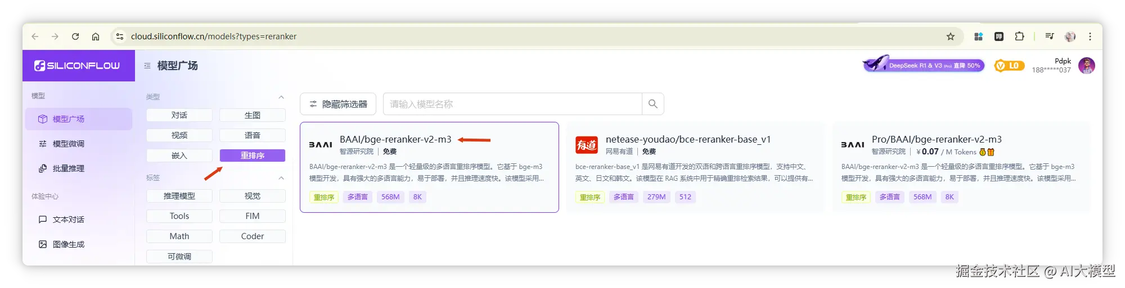Viewport: 1125px width, 288px height.
Task: Open 模型微调 in the left sidebar
Action: pos(79,144)
